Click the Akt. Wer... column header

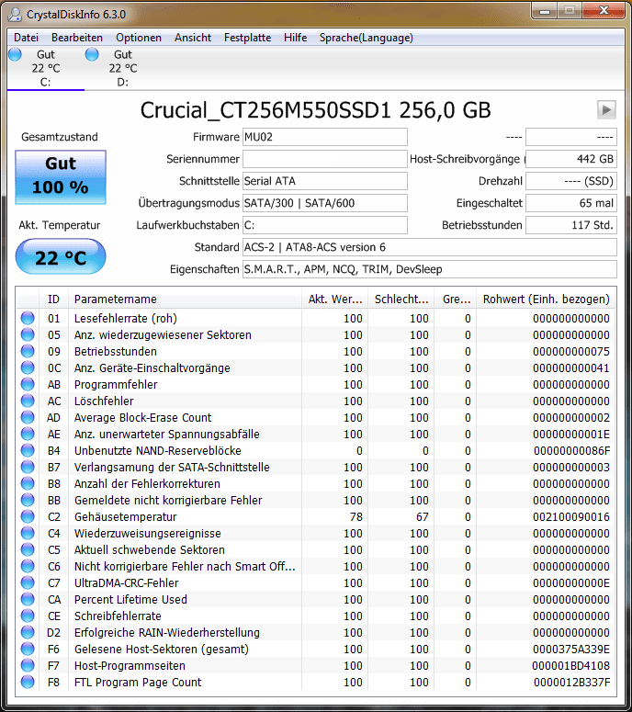tap(335, 299)
